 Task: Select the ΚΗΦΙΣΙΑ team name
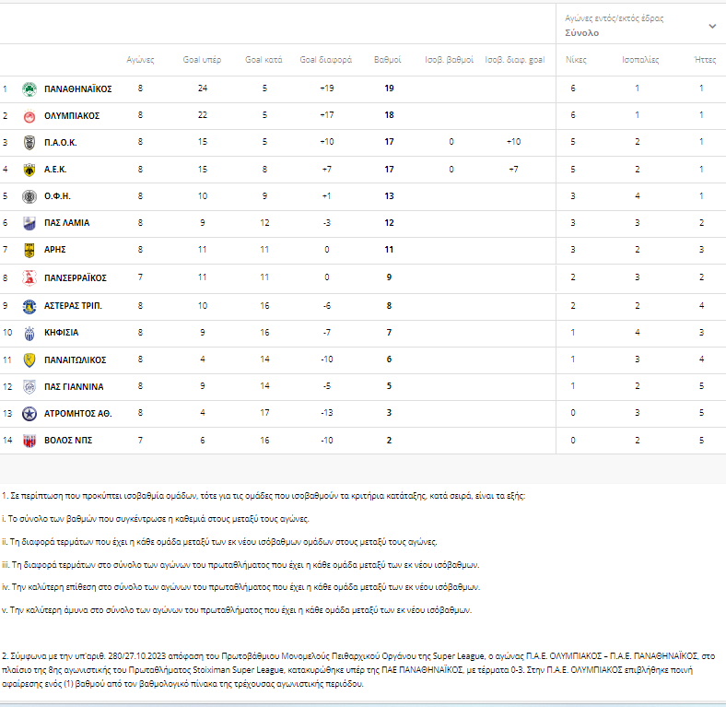(62, 332)
